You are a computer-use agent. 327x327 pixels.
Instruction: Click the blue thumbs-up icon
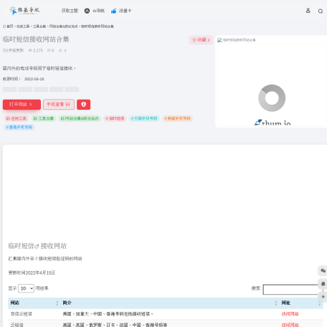click(x=114, y=11)
